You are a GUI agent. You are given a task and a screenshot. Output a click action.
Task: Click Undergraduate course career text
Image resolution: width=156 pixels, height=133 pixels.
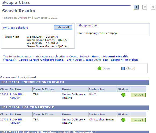(x=52, y=60)
